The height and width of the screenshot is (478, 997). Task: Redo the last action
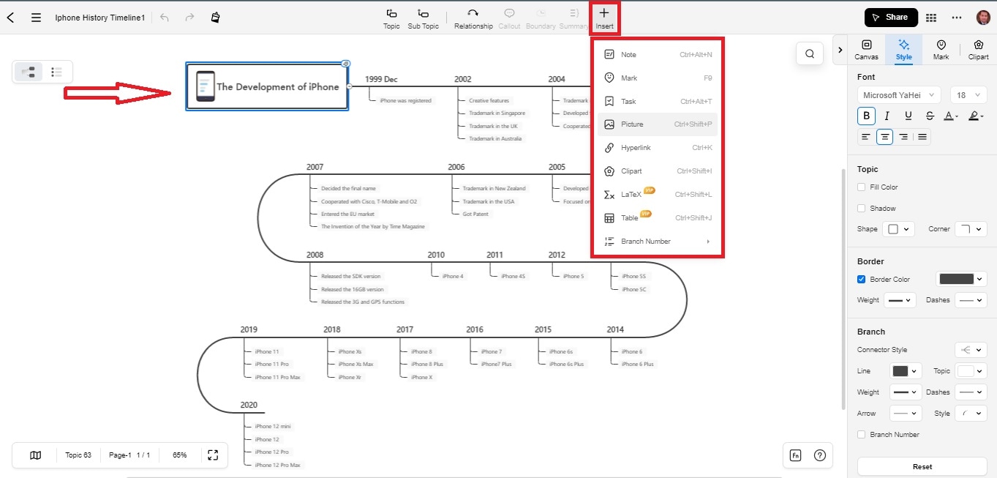[x=190, y=18]
